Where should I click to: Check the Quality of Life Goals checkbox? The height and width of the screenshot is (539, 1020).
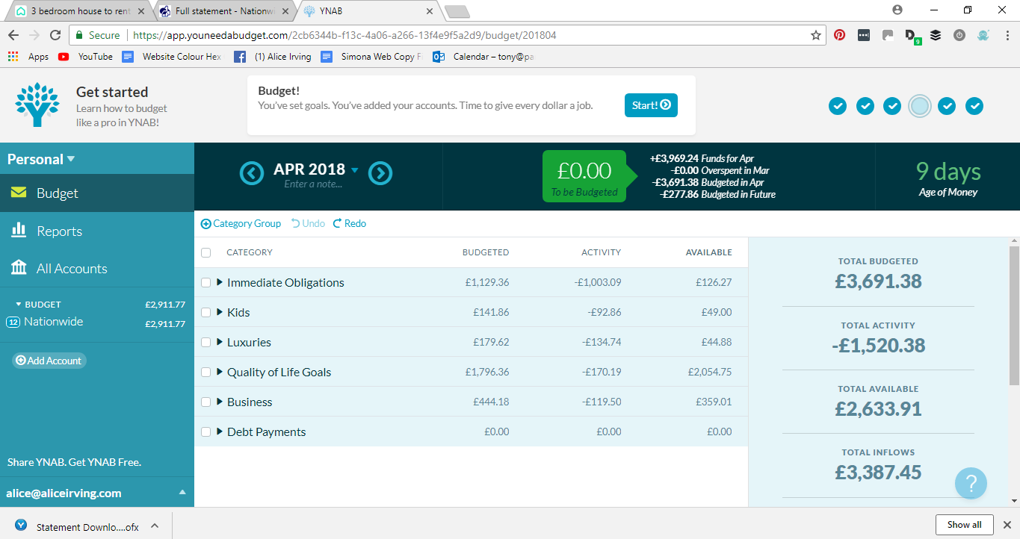(x=206, y=373)
